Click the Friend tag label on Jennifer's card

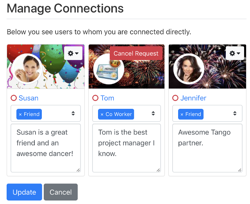click(x=193, y=114)
